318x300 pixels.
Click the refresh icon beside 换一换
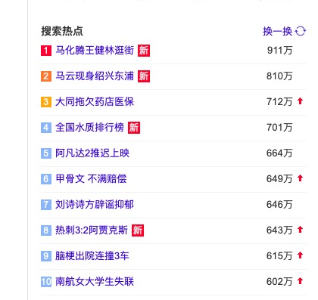301,31
